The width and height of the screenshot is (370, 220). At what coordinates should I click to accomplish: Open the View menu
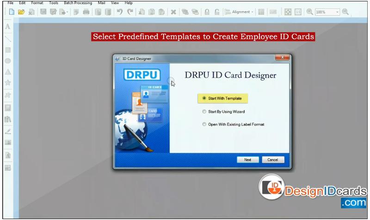115,3
